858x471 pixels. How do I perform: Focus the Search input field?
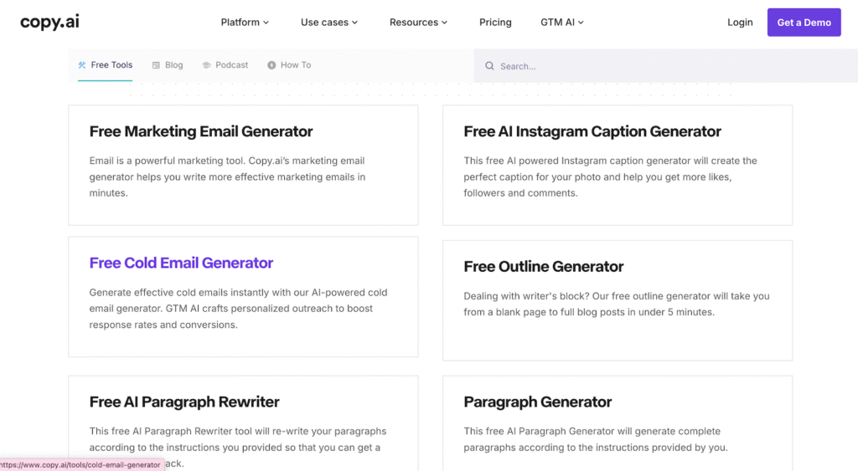(654, 66)
